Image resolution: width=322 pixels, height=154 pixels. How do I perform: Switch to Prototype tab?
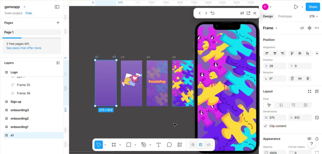pos(285,16)
